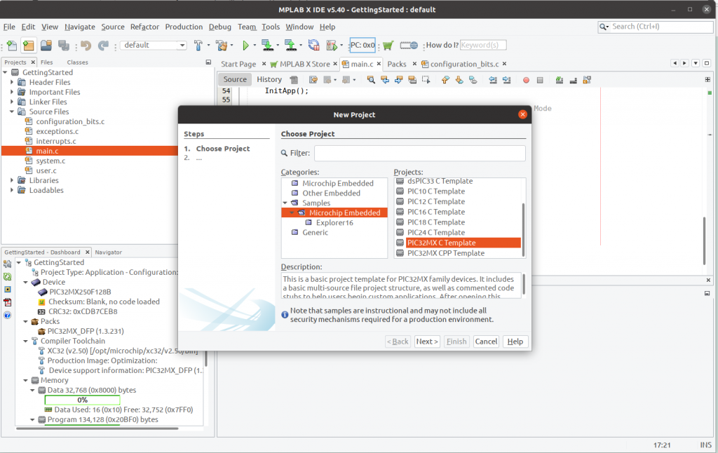Click the Help button in dialog
Image resolution: width=718 pixels, height=453 pixels.
point(515,342)
